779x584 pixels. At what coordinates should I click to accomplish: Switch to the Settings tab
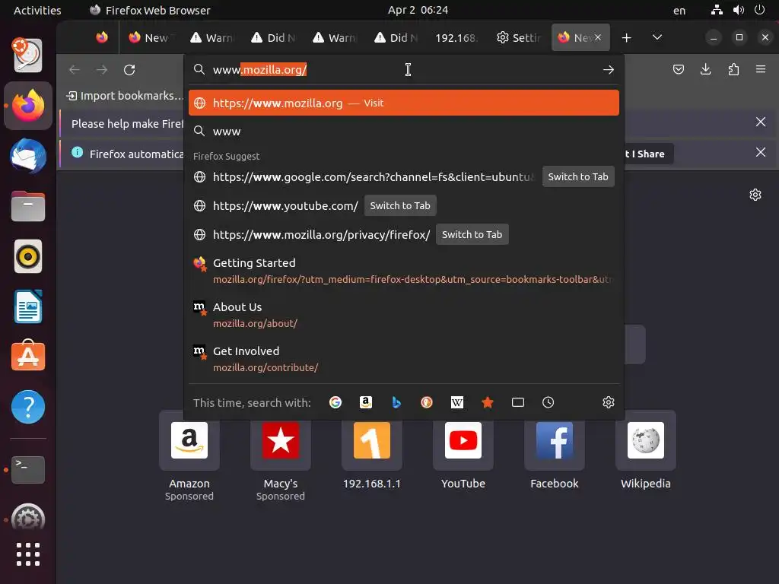point(519,38)
